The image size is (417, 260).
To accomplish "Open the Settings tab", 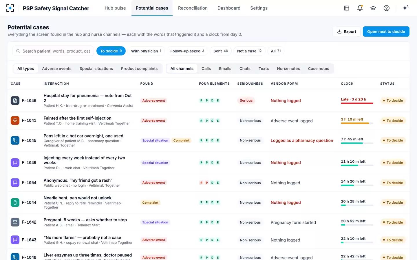I will tap(259, 8).
